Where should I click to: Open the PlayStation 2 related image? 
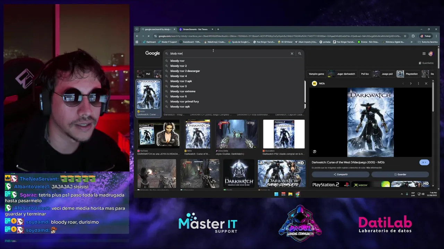331,185
